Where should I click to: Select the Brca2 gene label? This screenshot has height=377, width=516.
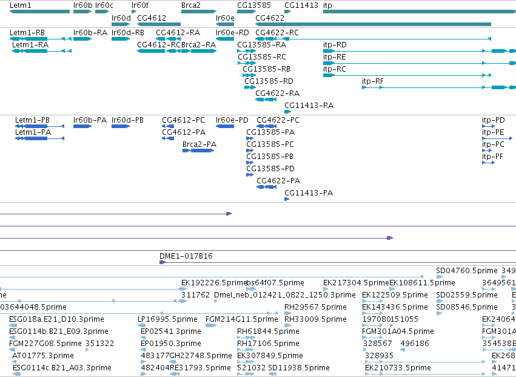point(191,5)
